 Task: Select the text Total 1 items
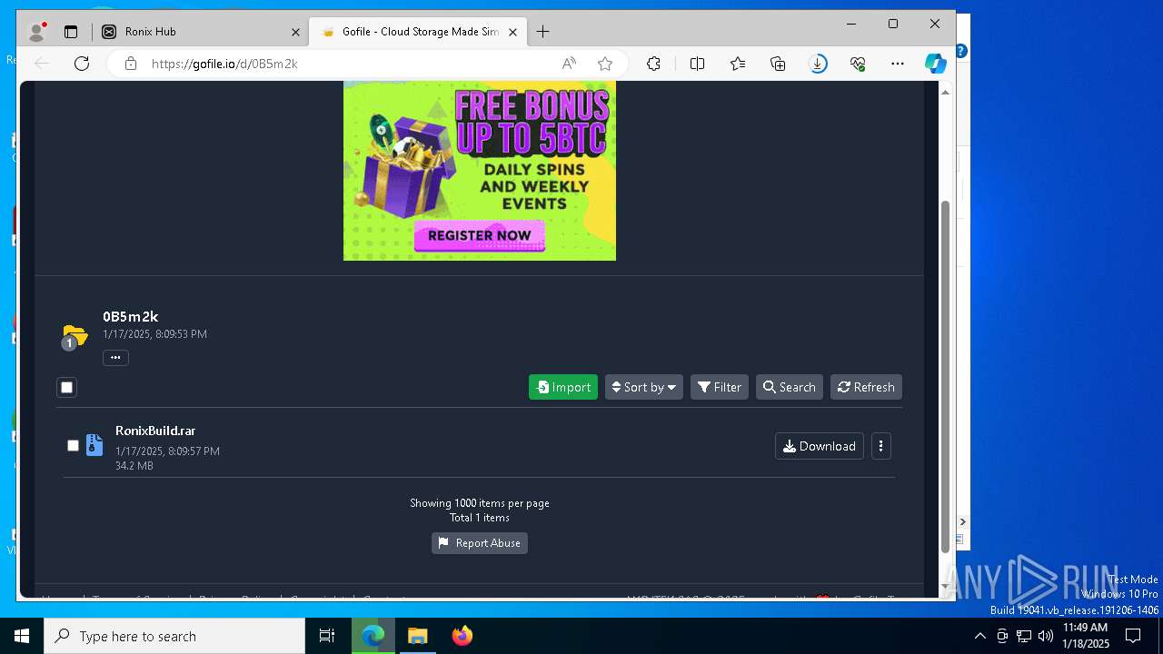tap(480, 518)
